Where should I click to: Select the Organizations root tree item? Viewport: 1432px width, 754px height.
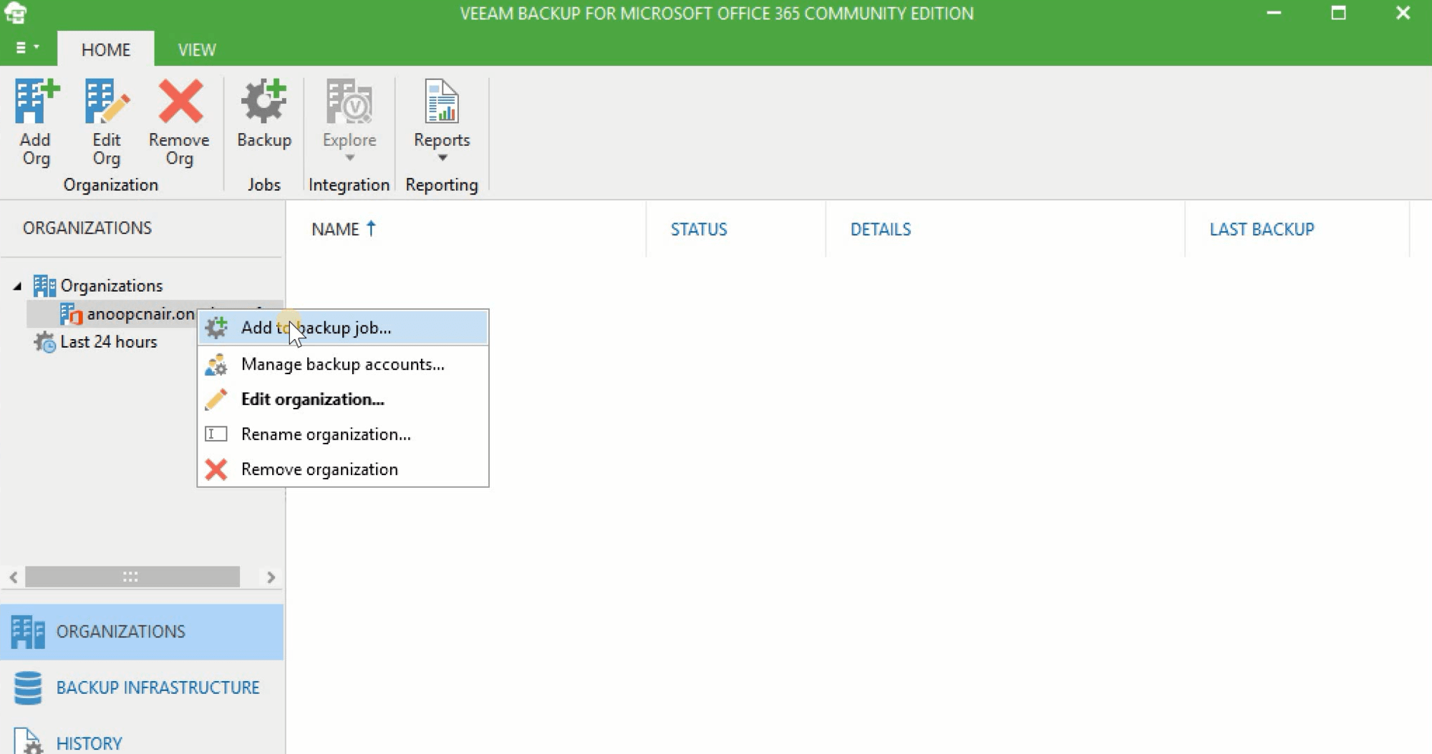coord(112,286)
